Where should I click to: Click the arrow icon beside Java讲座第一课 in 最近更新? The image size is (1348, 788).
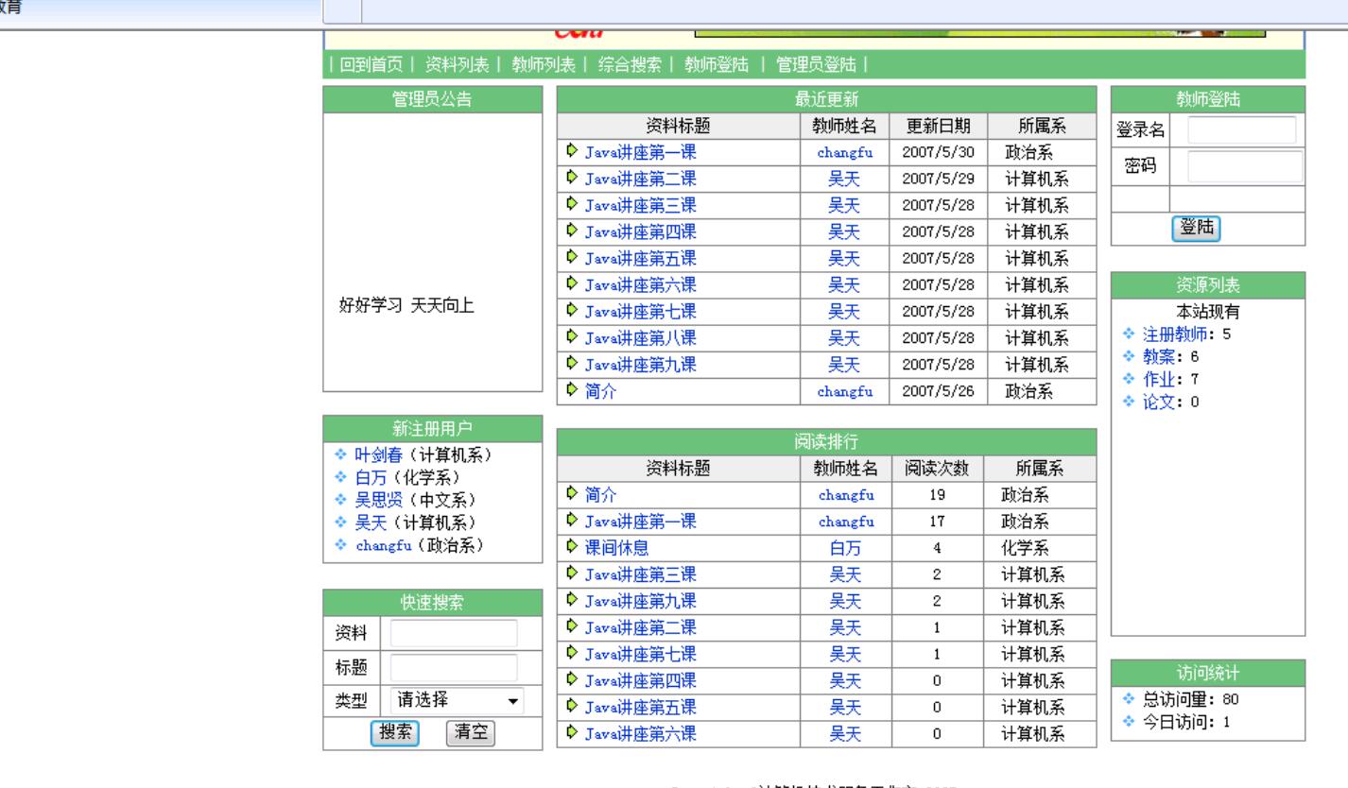[572, 150]
